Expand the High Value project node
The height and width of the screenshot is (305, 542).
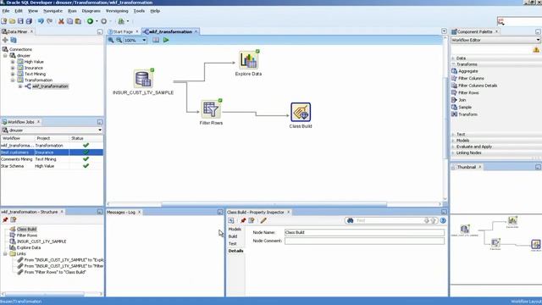click(x=13, y=62)
